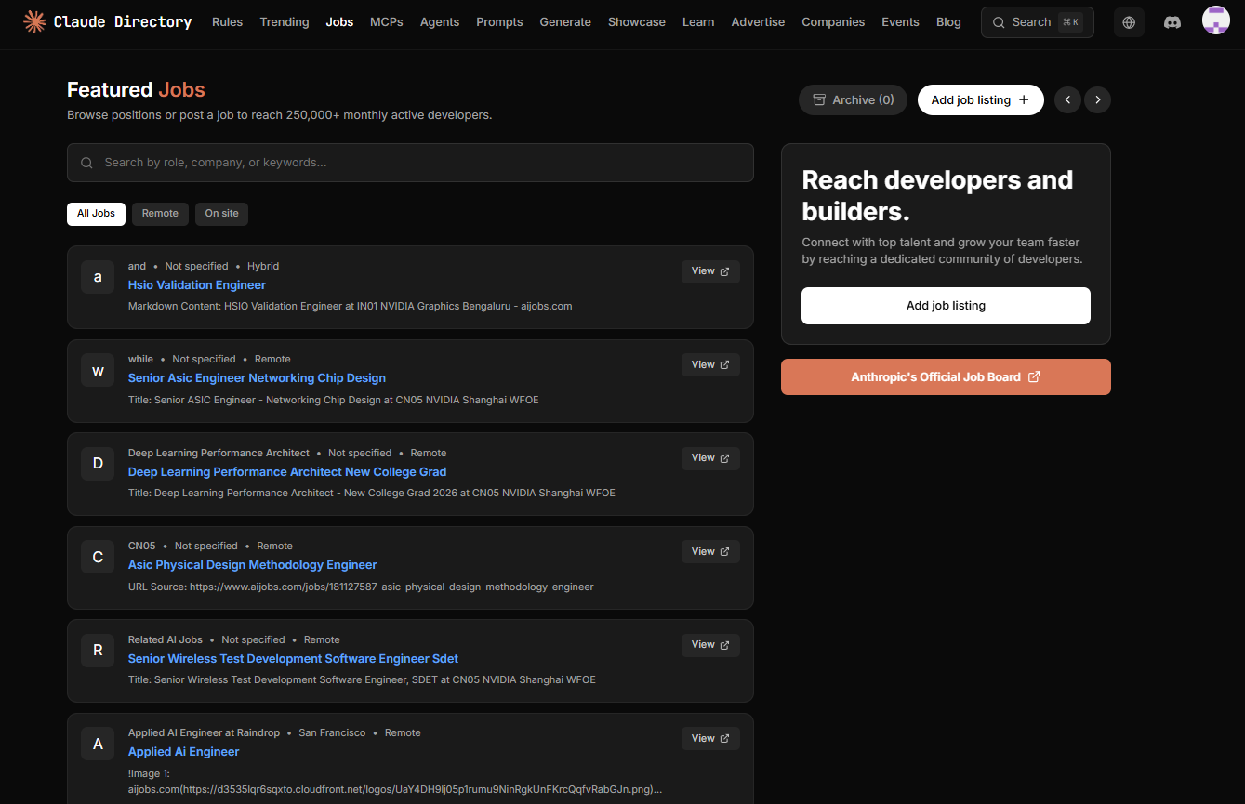Open Advertise in the top navigation
The width and height of the screenshot is (1245, 804).
pos(758,21)
